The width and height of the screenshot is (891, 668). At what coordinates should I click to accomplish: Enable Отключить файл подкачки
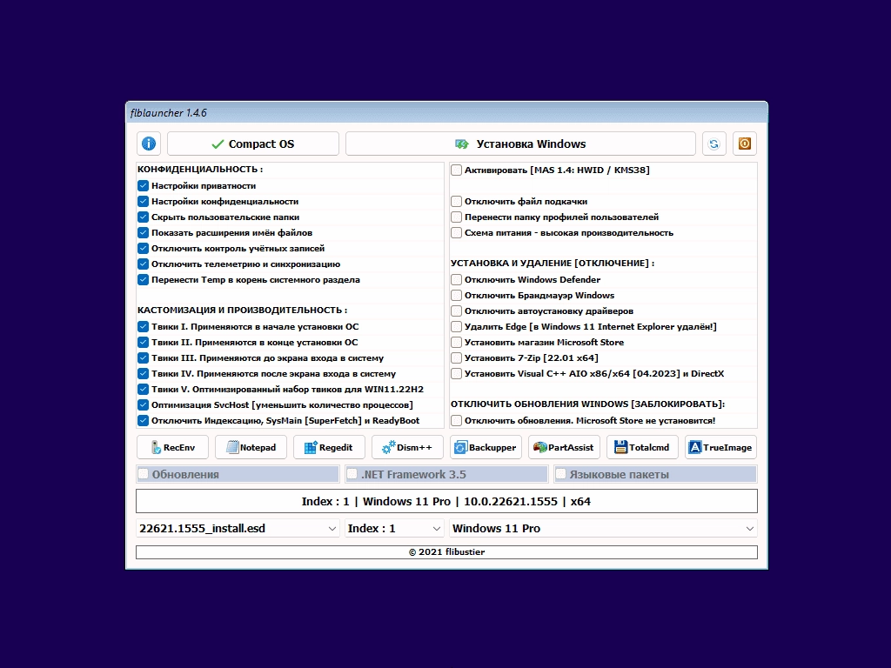(456, 202)
